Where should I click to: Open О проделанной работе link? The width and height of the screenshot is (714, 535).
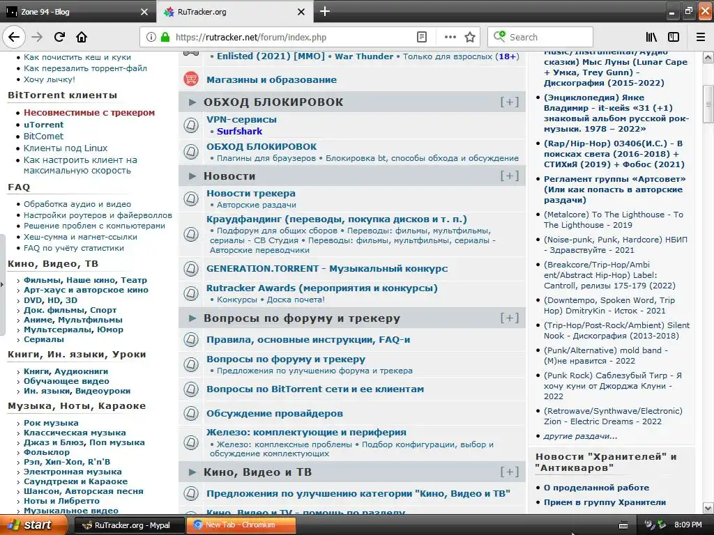(x=597, y=487)
